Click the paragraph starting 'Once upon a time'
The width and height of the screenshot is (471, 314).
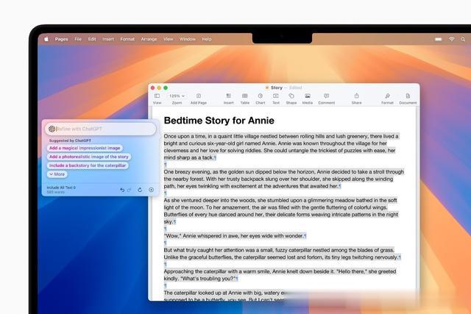tap(281, 147)
